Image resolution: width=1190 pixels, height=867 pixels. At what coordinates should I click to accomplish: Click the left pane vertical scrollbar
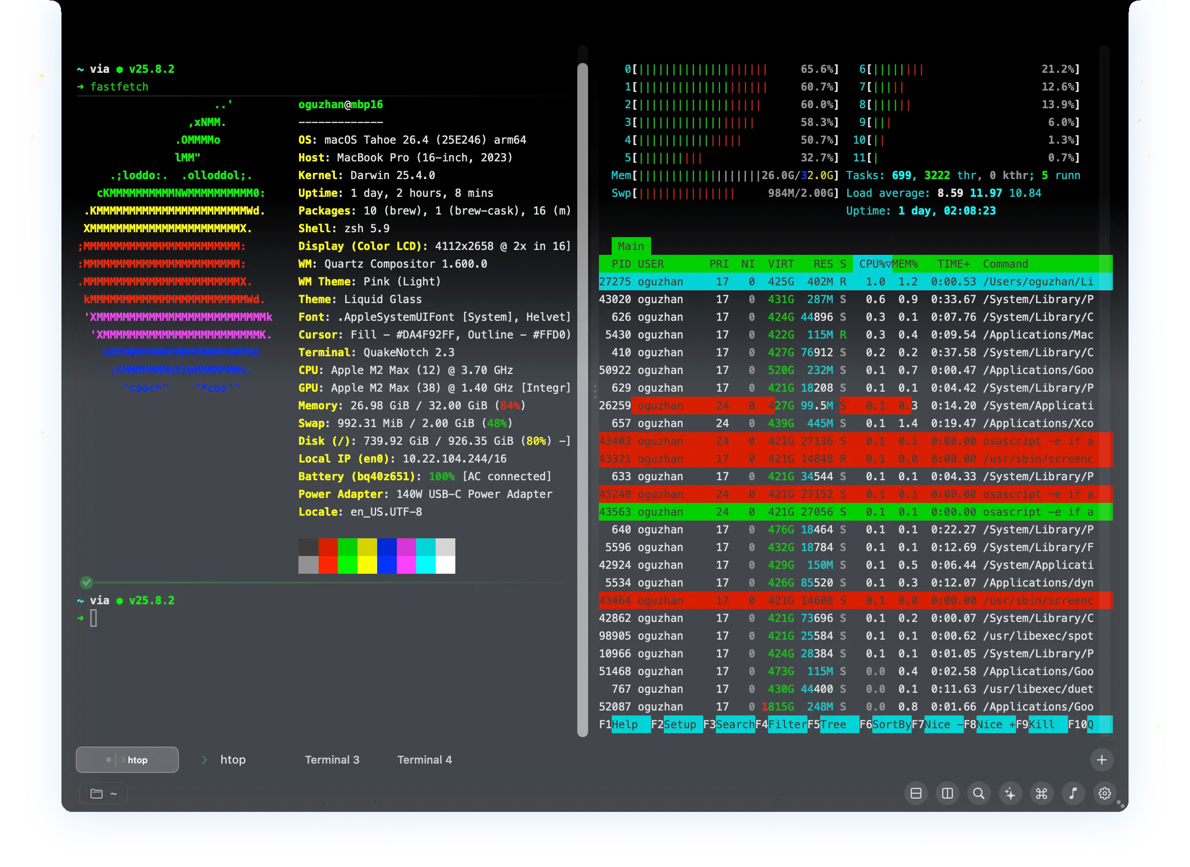pos(582,399)
